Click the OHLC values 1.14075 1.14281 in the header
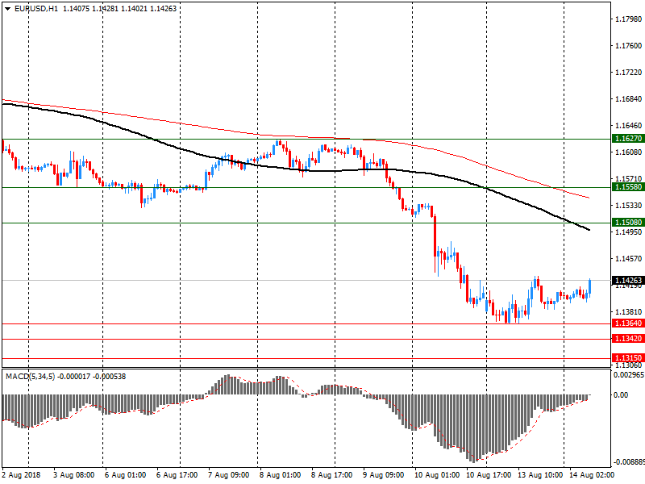Screen dimensions: 645x484 tap(90, 9)
